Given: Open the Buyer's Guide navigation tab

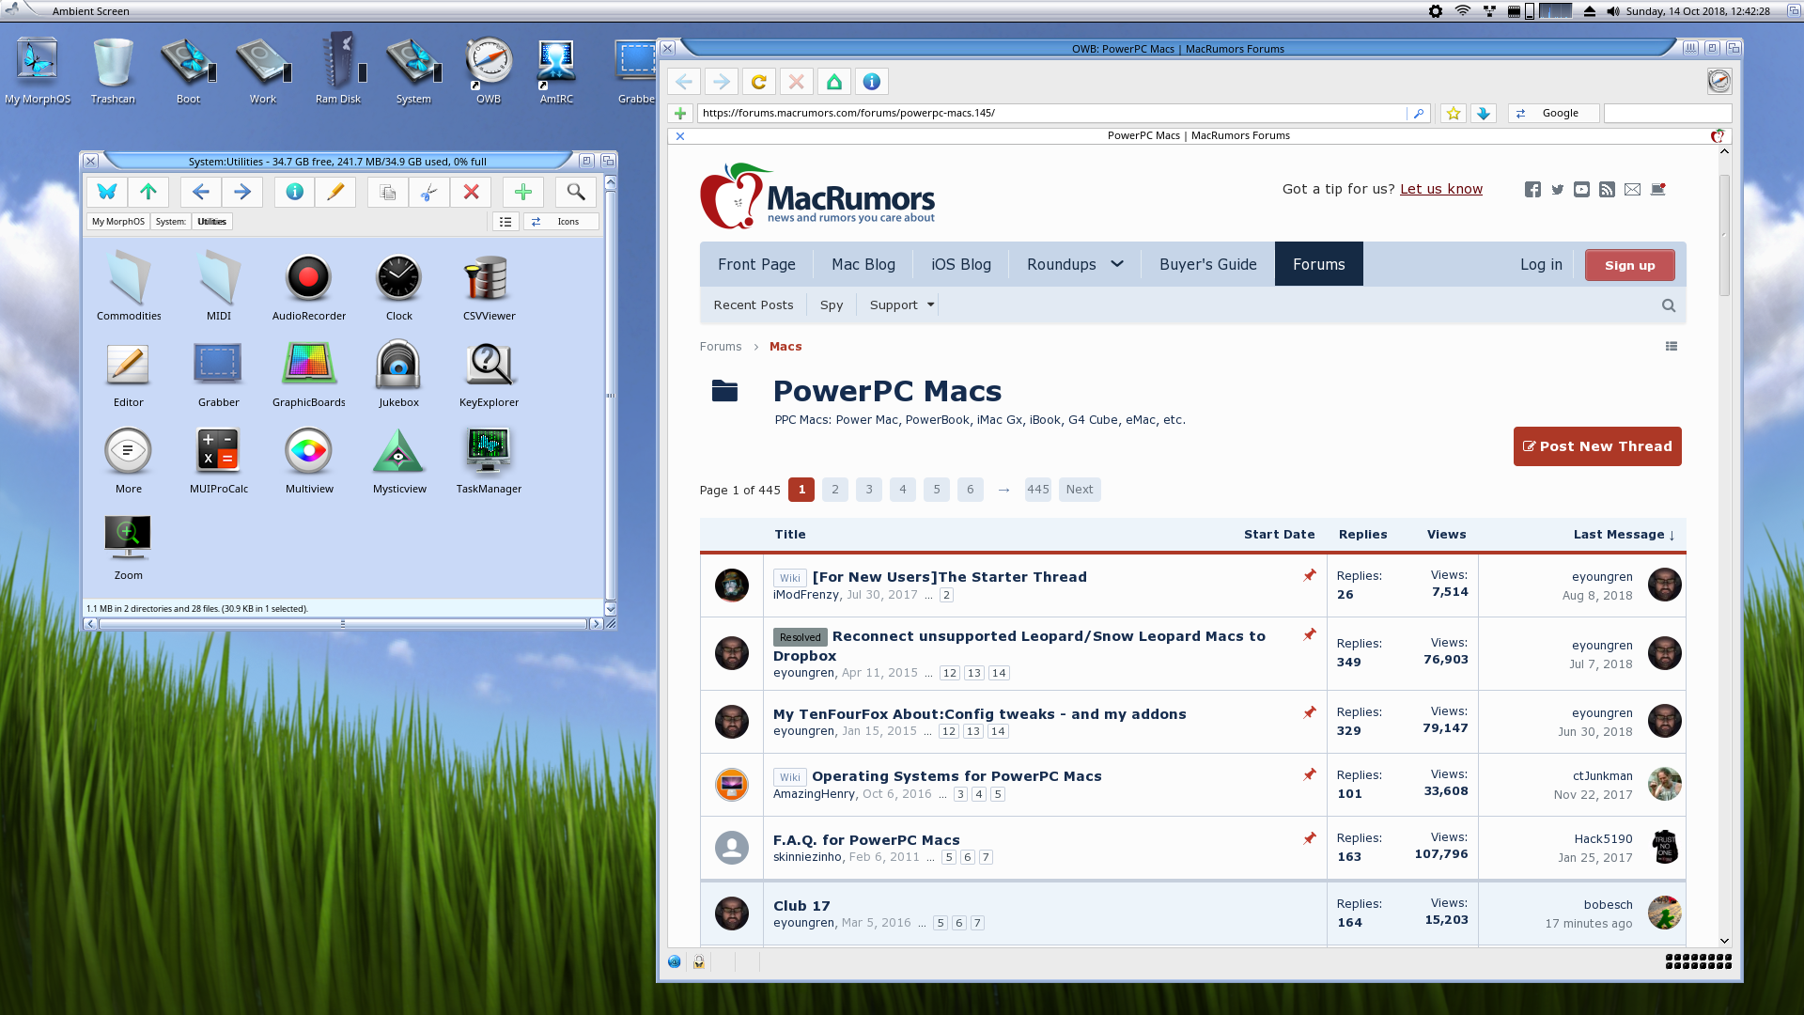Looking at the screenshot, I should (1207, 264).
